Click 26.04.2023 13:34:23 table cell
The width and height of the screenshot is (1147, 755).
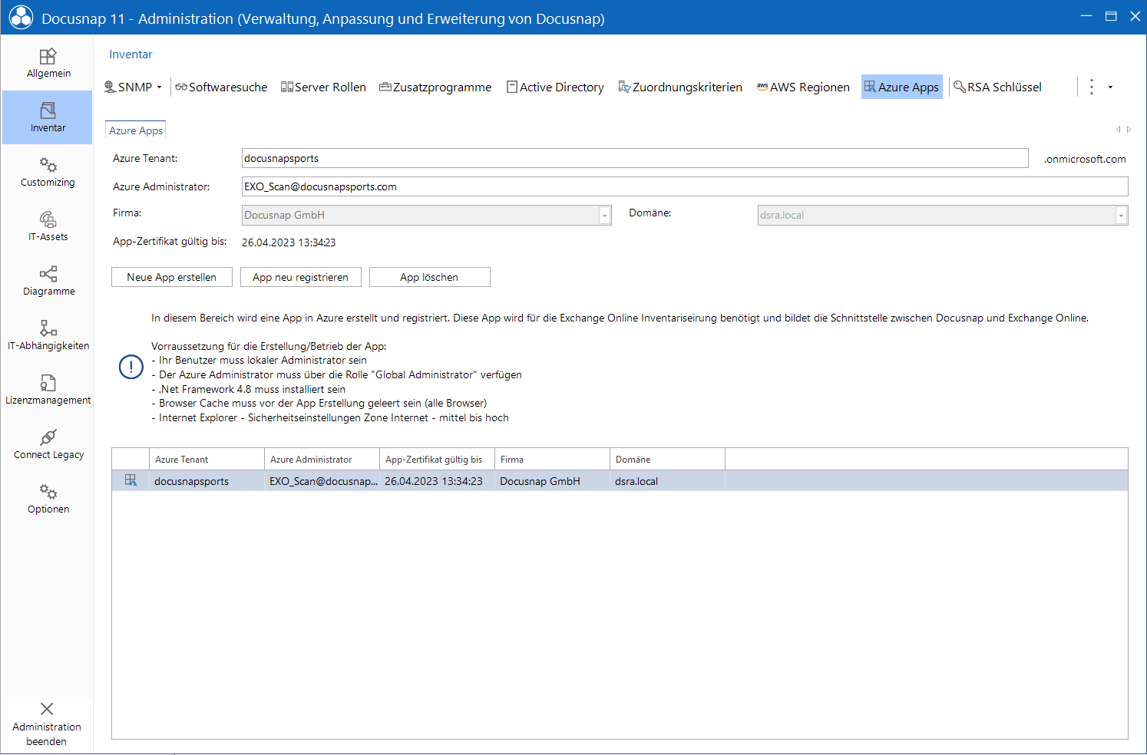click(438, 481)
